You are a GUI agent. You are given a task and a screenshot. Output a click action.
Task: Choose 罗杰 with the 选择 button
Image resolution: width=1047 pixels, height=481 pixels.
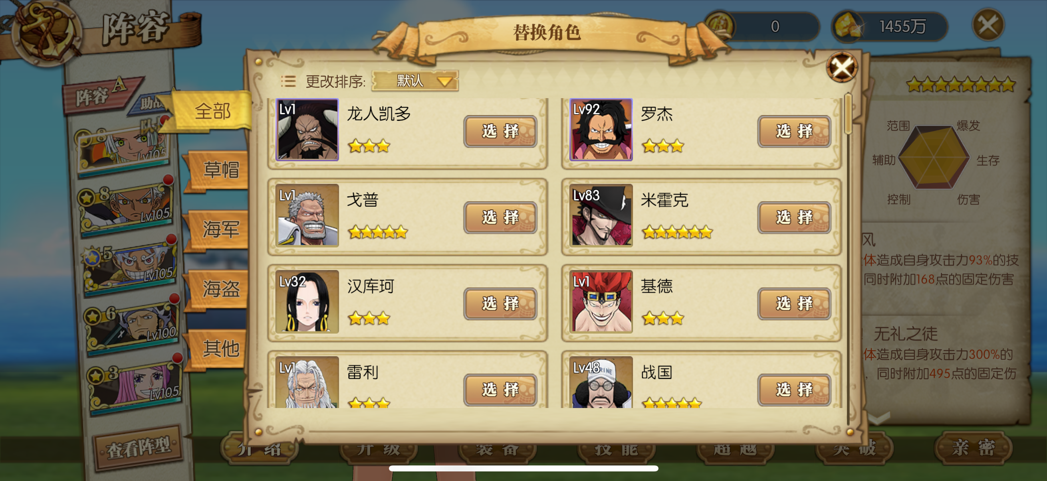click(x=794, y=131)
